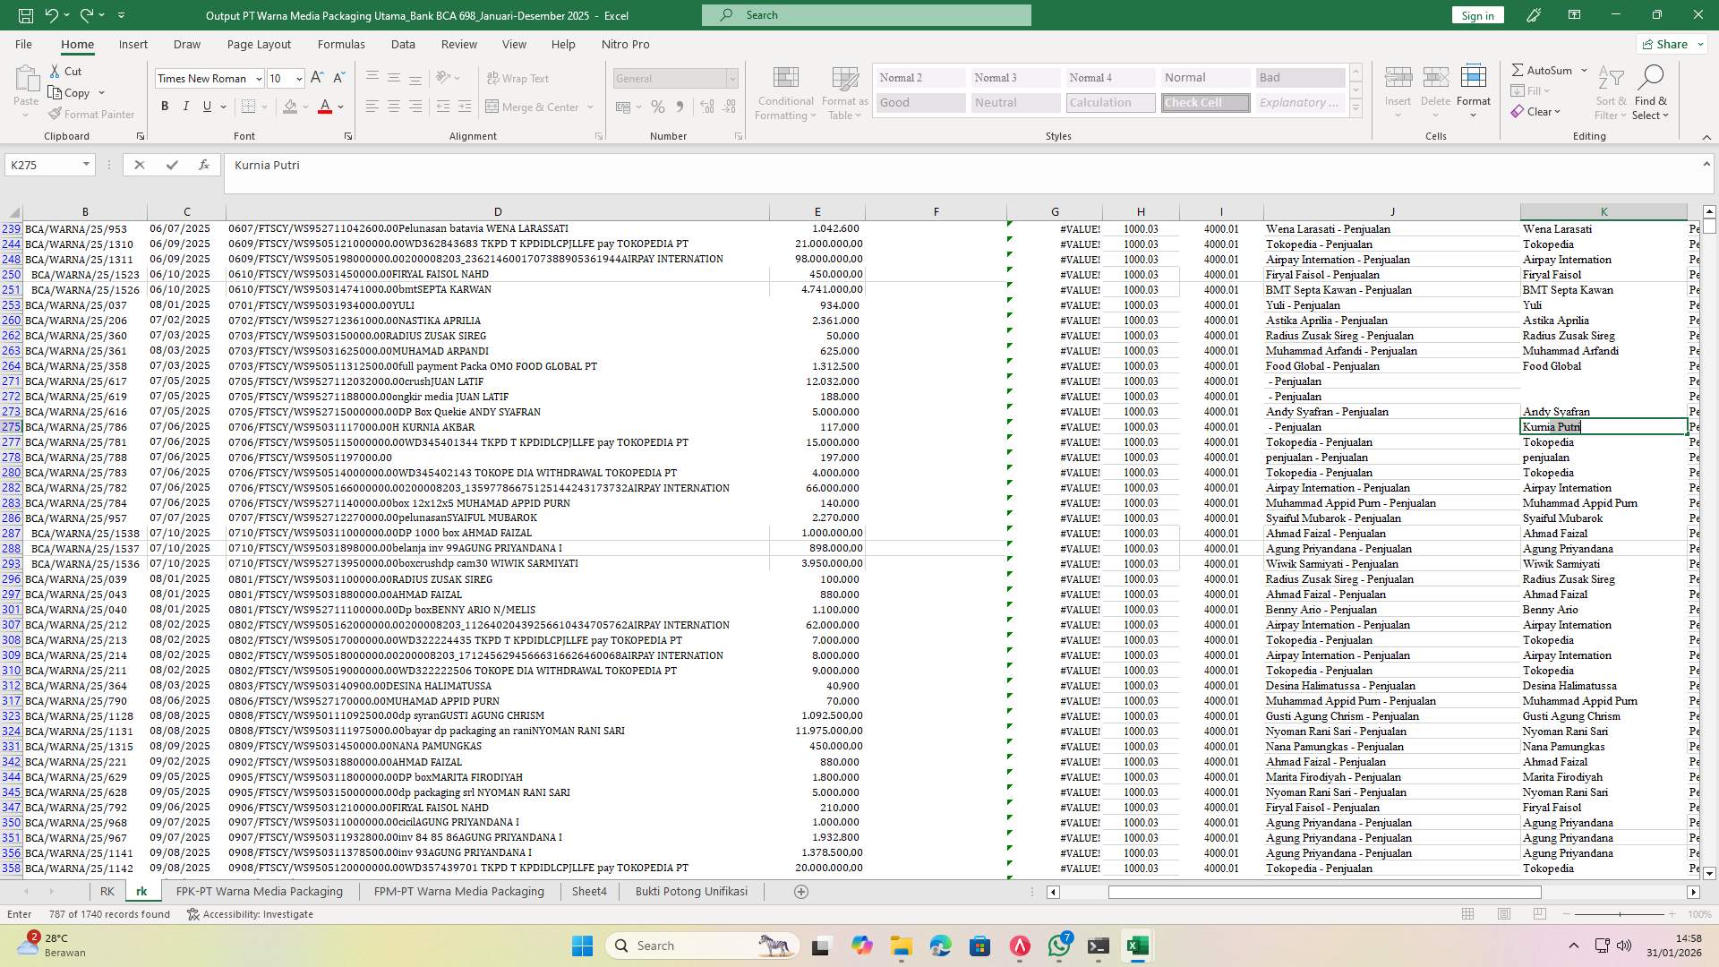Click the Increase Decimal icon
This screenshot has width=1719, height=967.
(706, 107)
